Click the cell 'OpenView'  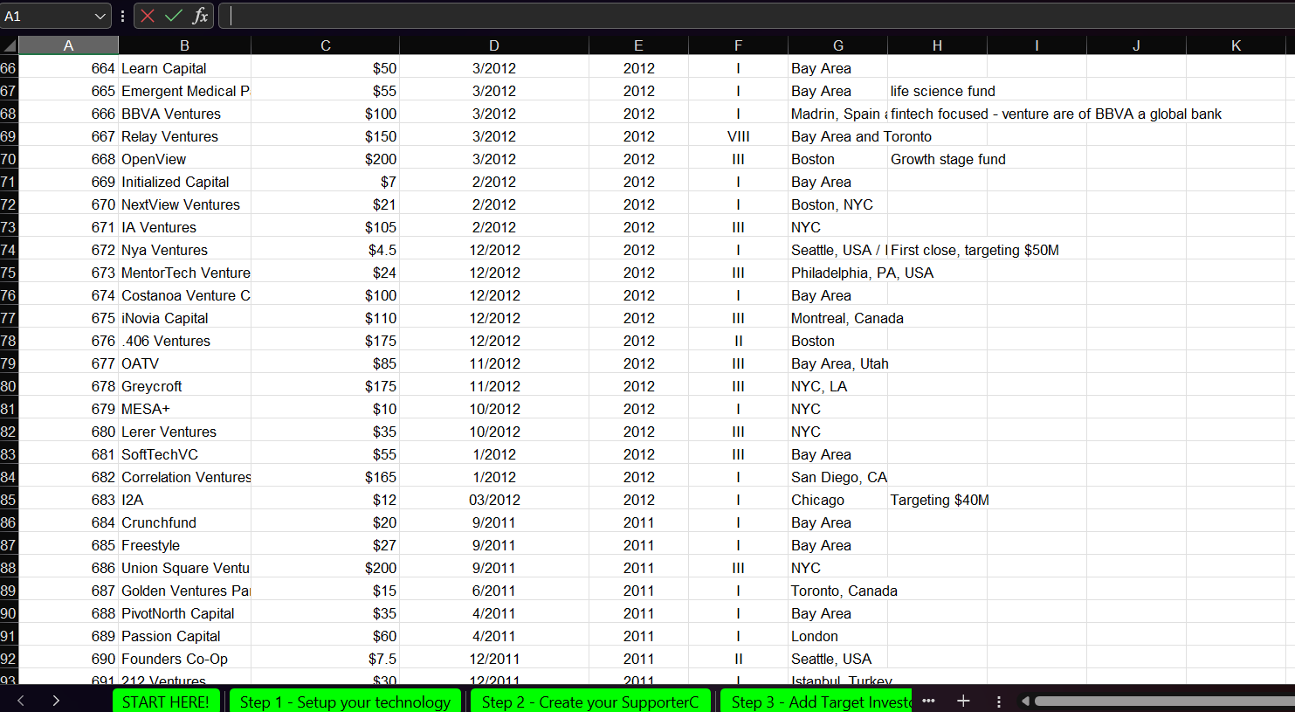(x=184, y=159)
